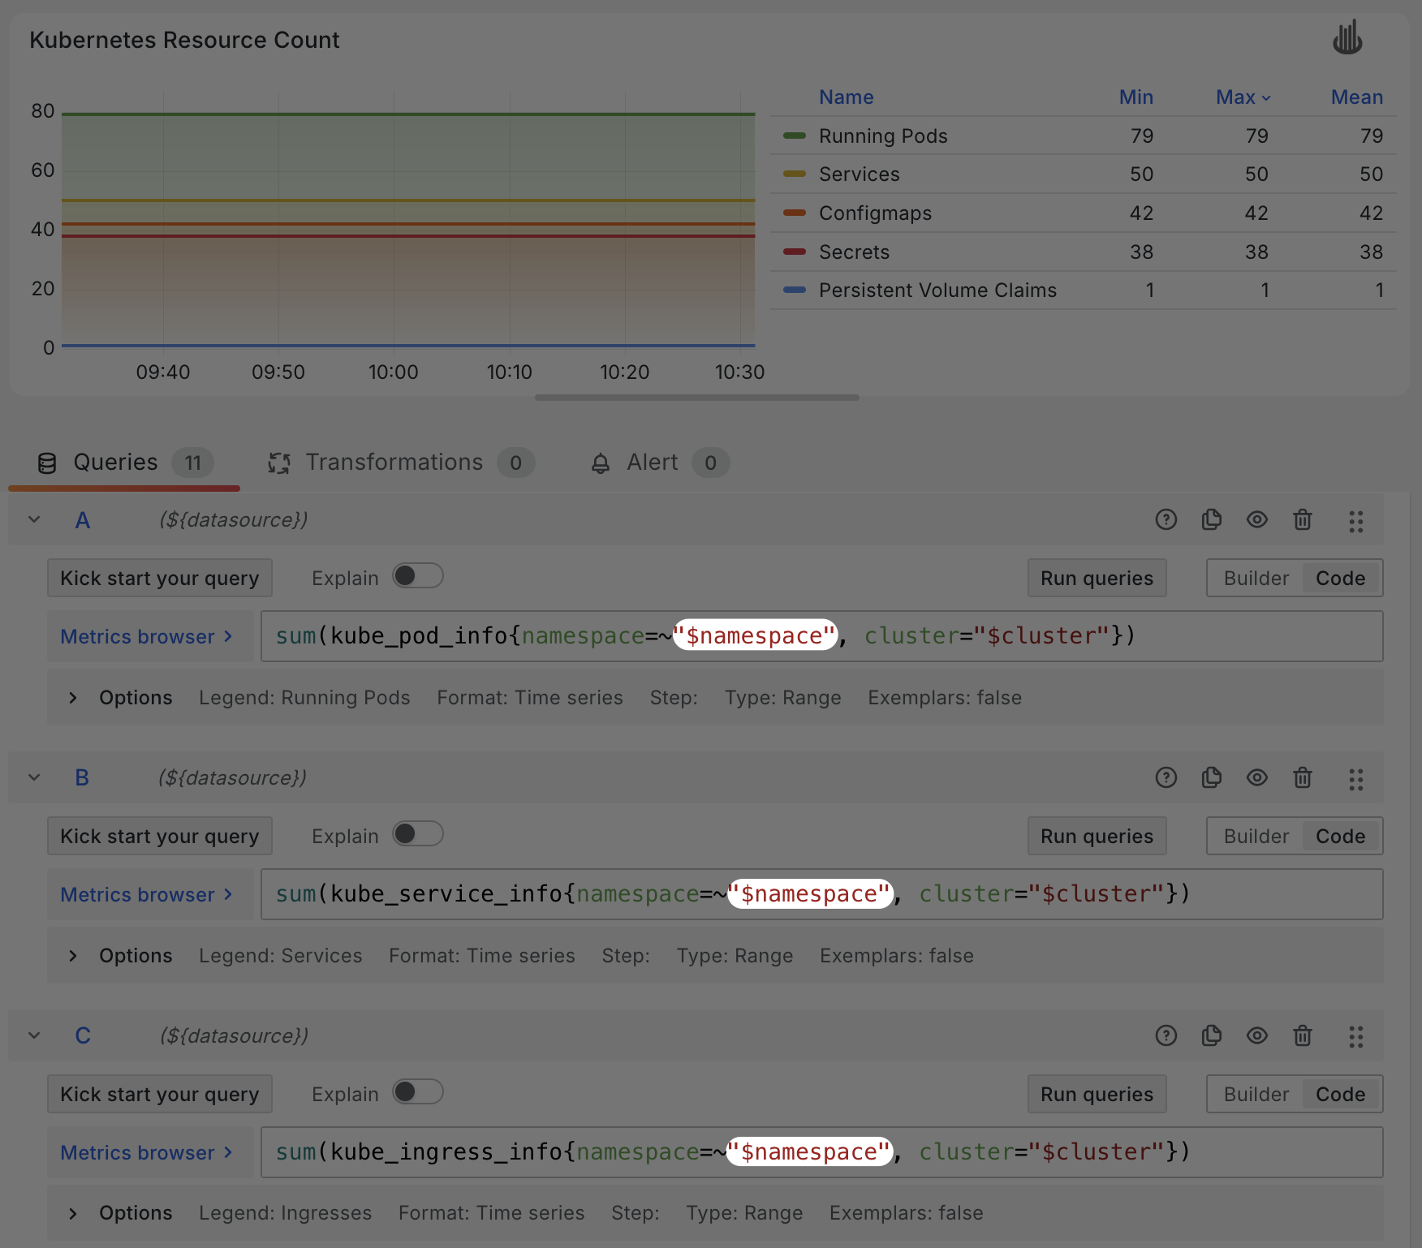Click the Alert bell icon

tap(601, 463)
